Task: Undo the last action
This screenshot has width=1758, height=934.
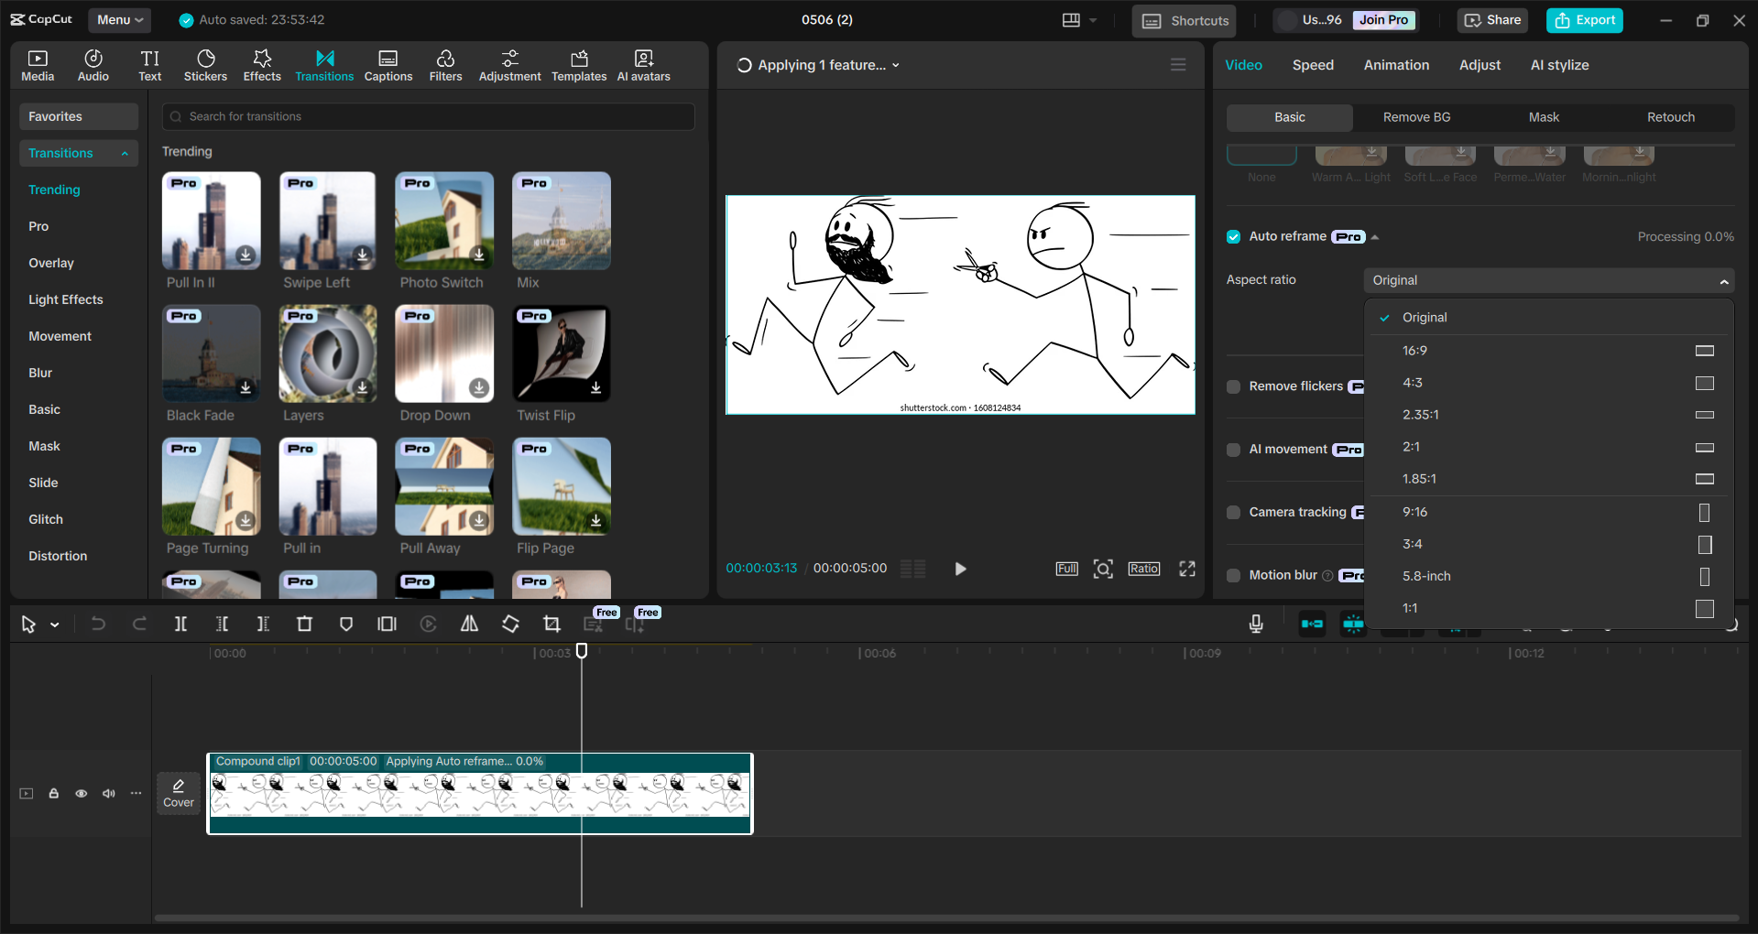Action: pyautogui.click(x=98, y=624)
